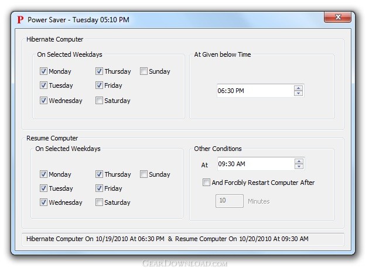
Task: Uncheck Tuesday in Hibernate weekdays
Action: click(x=44, y=85)
